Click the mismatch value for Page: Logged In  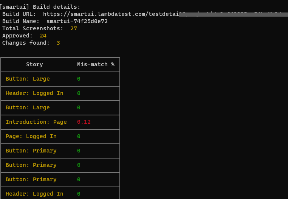click(x=79, y=136)
